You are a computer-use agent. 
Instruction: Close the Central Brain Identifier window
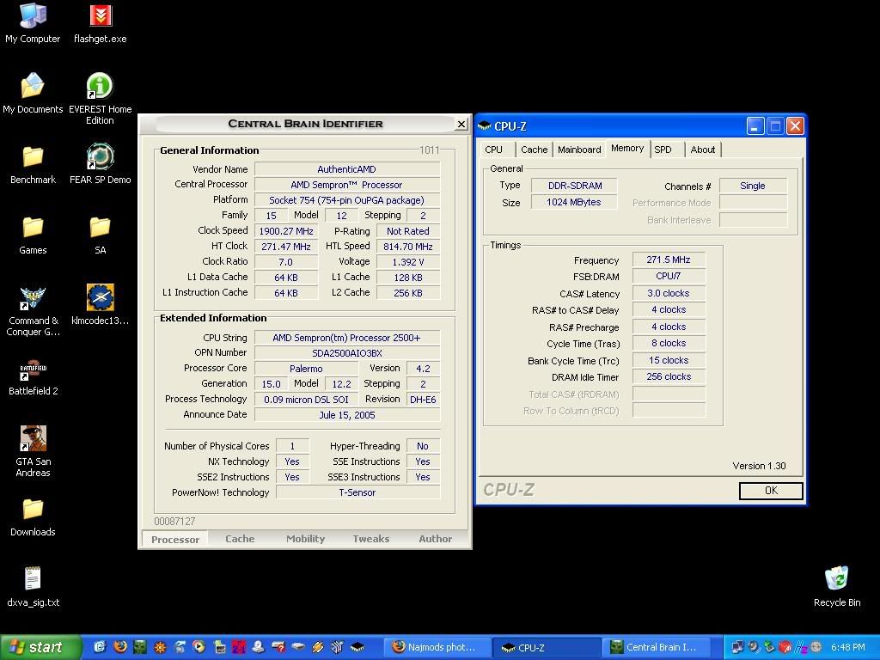461,124
